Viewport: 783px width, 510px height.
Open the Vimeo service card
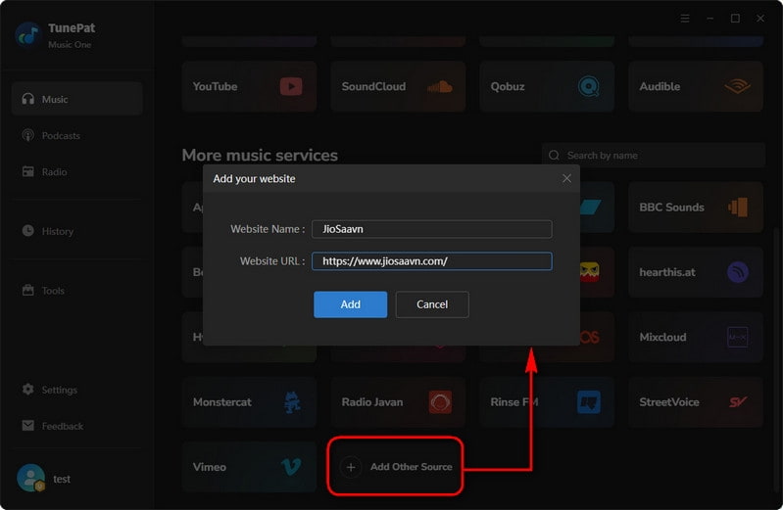click(x=249, y=467)
